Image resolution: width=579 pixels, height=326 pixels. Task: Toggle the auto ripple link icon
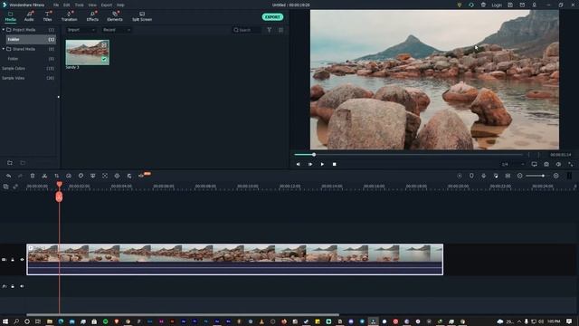click(x=15, y=187)
